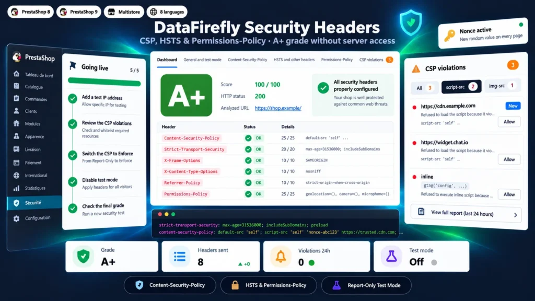Click the all headers configured checkmark icon
This screenshot has height=301, width=535.
[323, 88]
